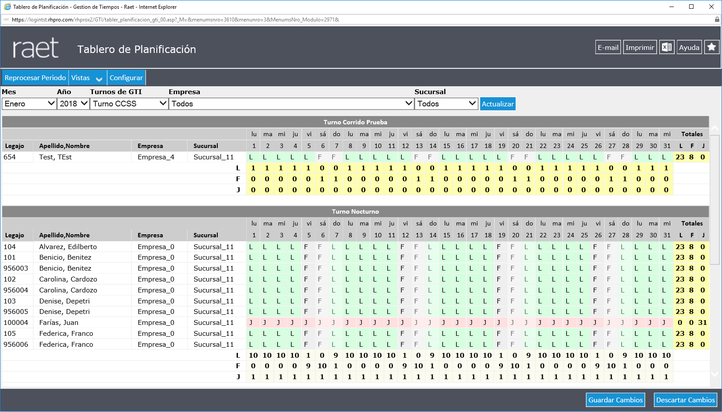The width and height of the screenshot is (722, 412).
Task: Click the Tablero de Planificación title
Action: coord(137,49)
